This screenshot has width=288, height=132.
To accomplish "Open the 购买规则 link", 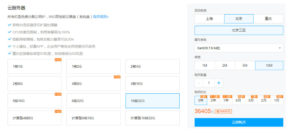I will 101,17.
